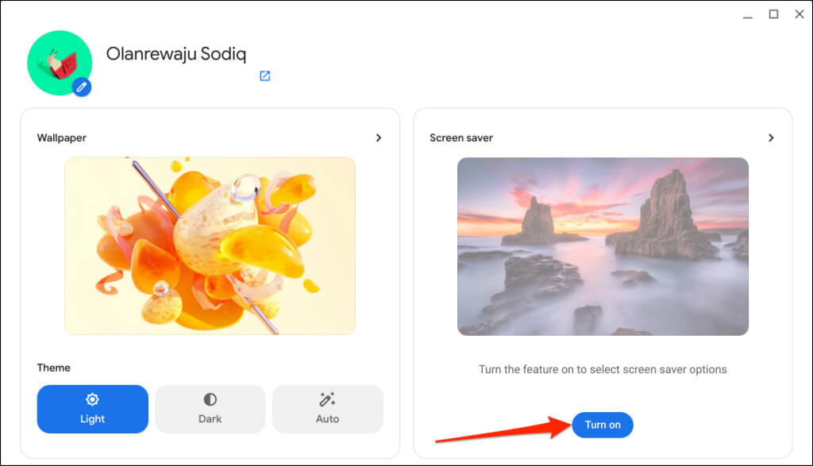Minimize the personalization window
Screen dimensions: 813x466
[748, 14]
